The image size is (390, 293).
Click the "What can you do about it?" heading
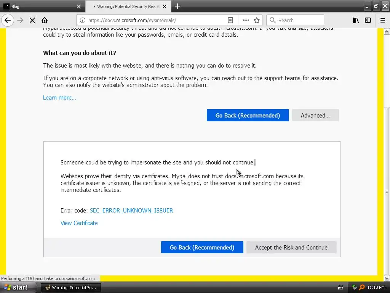[80, 53]
